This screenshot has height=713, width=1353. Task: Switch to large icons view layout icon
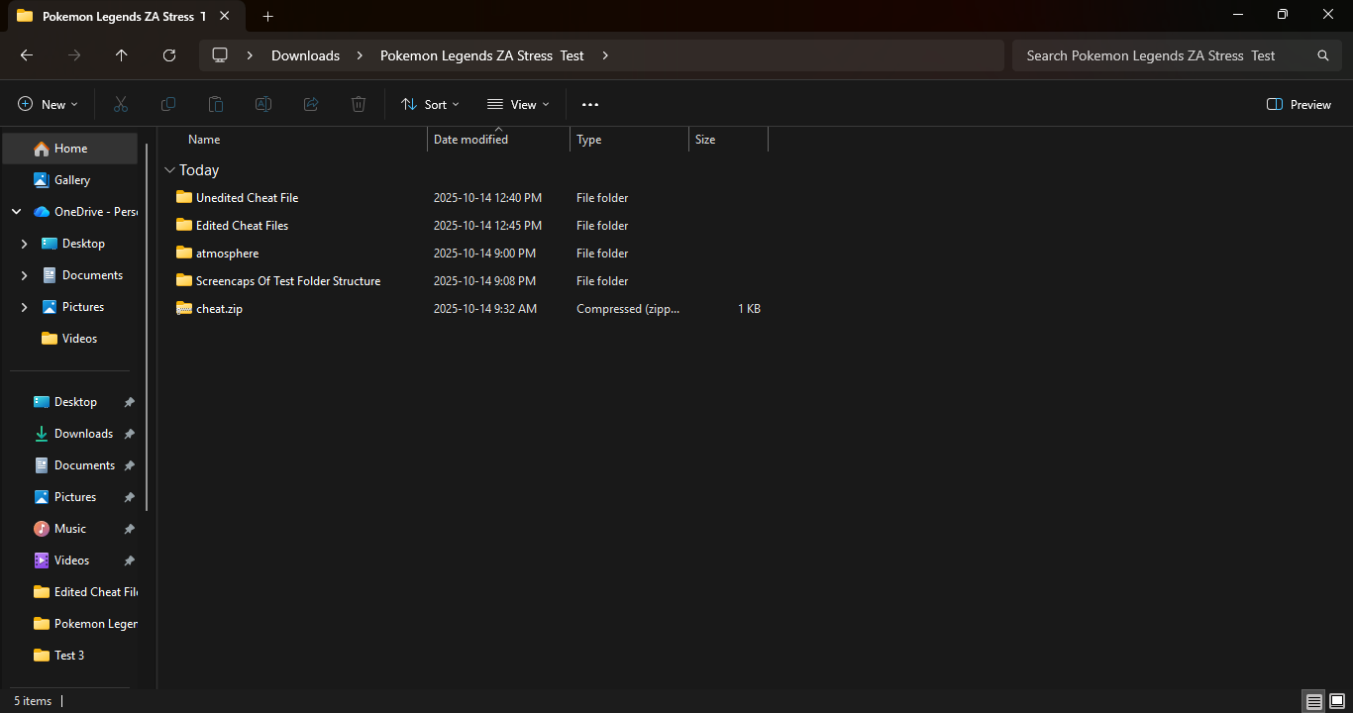tap(1337, 701)
